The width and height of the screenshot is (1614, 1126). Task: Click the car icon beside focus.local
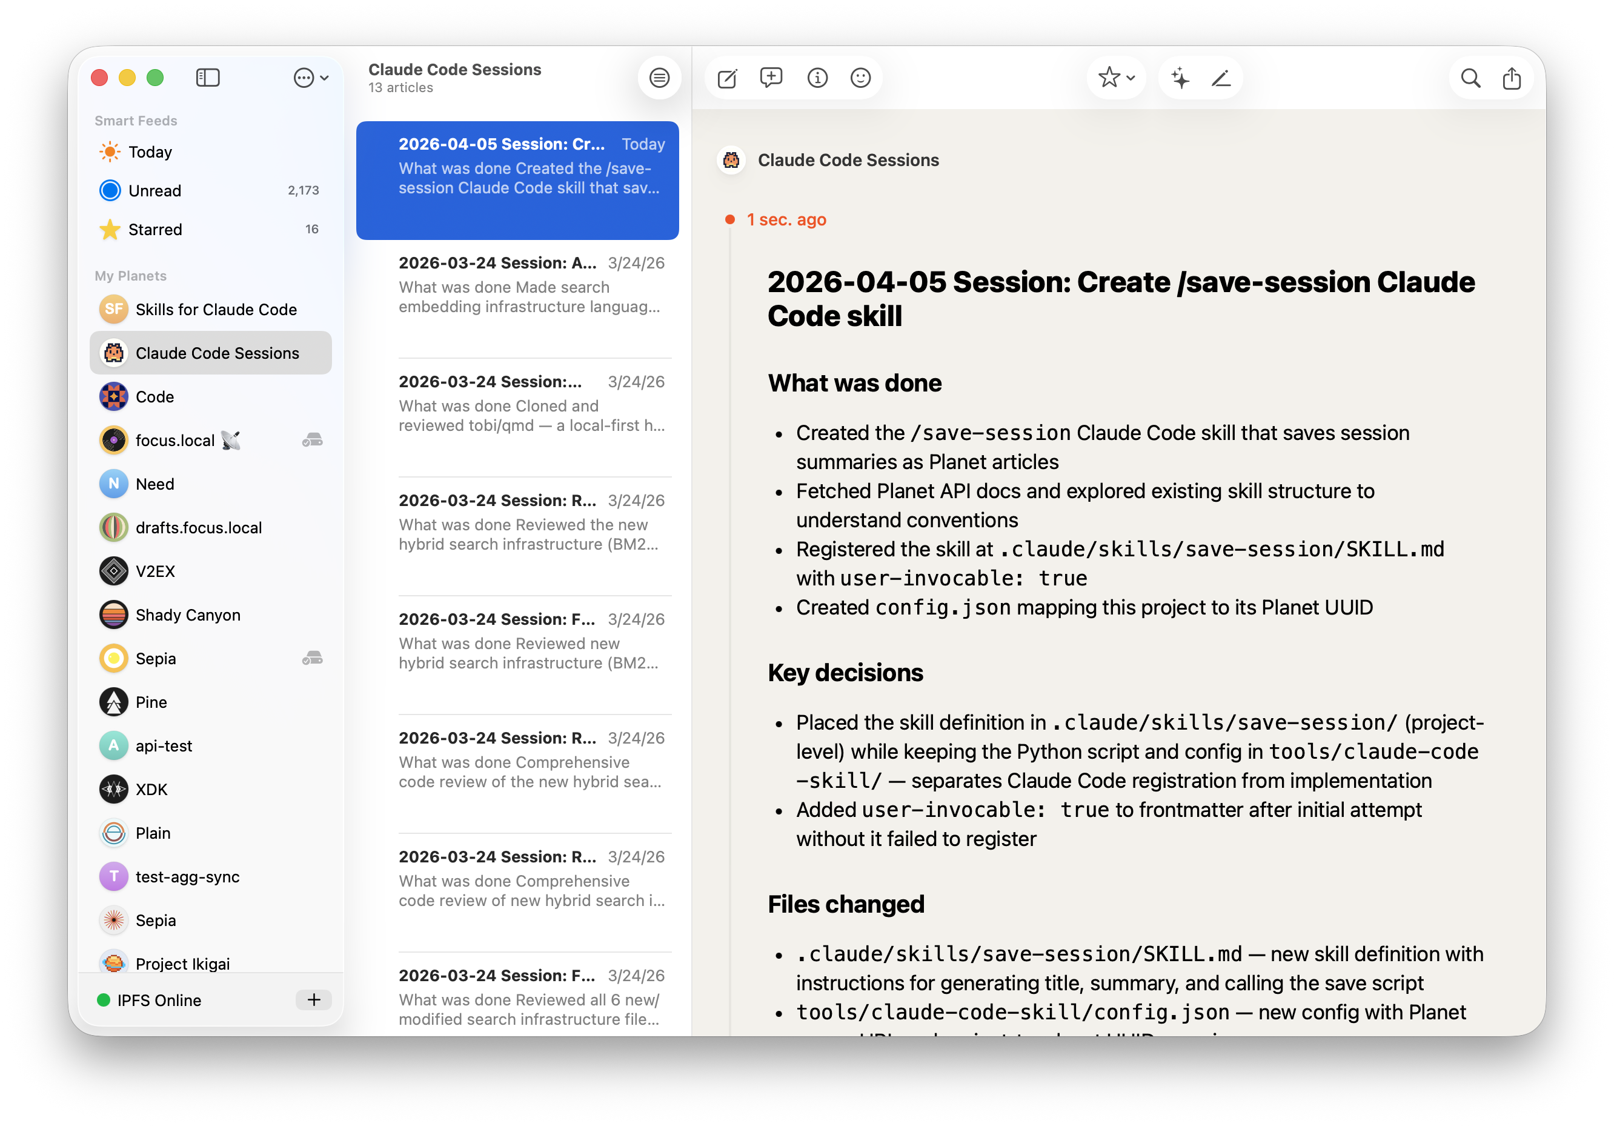coord(312,440)
